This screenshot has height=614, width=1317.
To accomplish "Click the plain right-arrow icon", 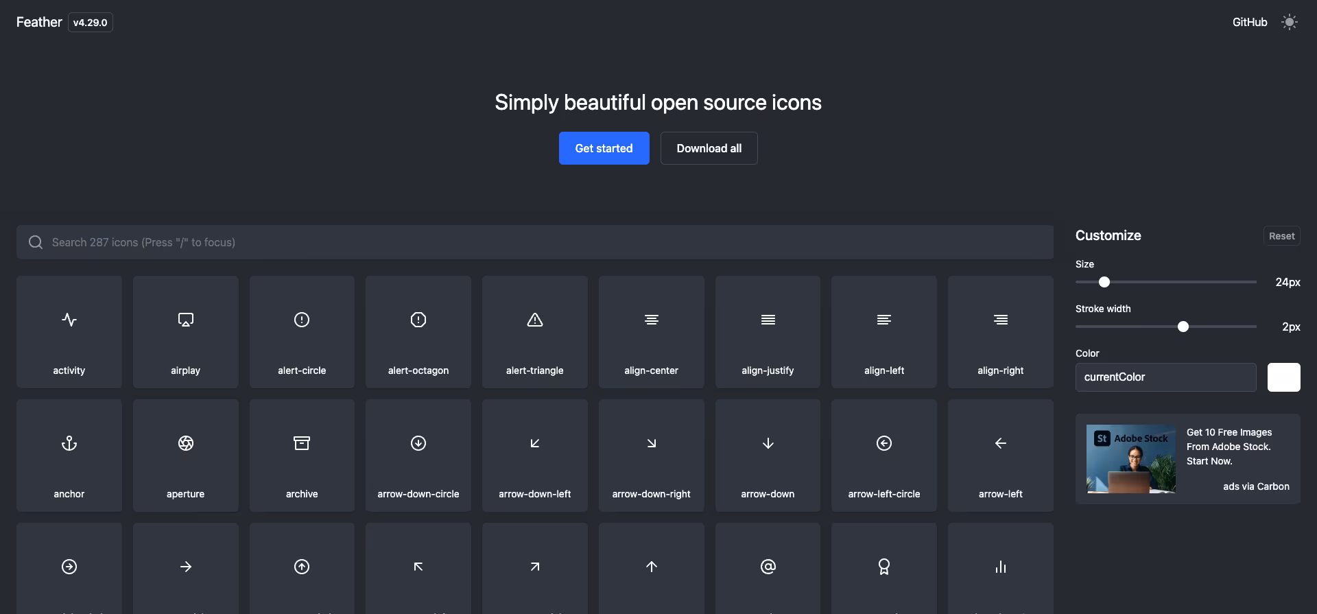I will [186, 568].
